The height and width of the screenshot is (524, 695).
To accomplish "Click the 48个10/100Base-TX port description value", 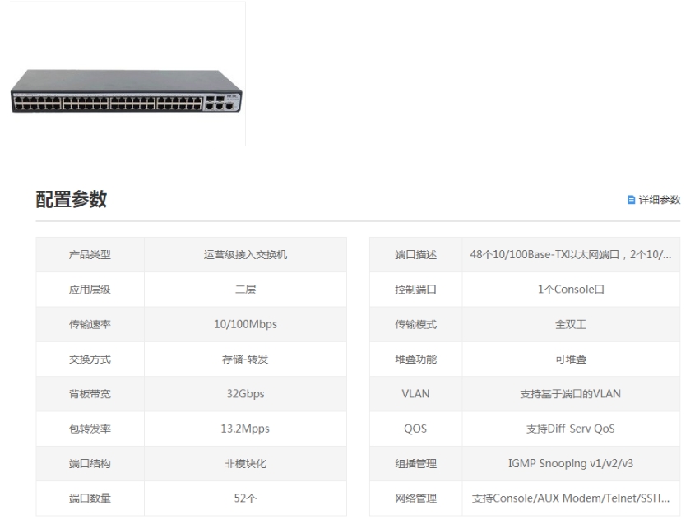I will 571,254.
